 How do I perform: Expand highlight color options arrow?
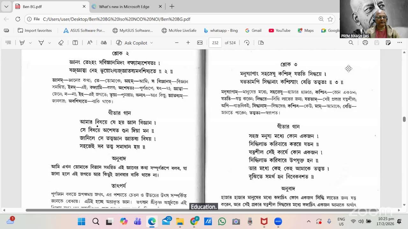tap(30, 43)
